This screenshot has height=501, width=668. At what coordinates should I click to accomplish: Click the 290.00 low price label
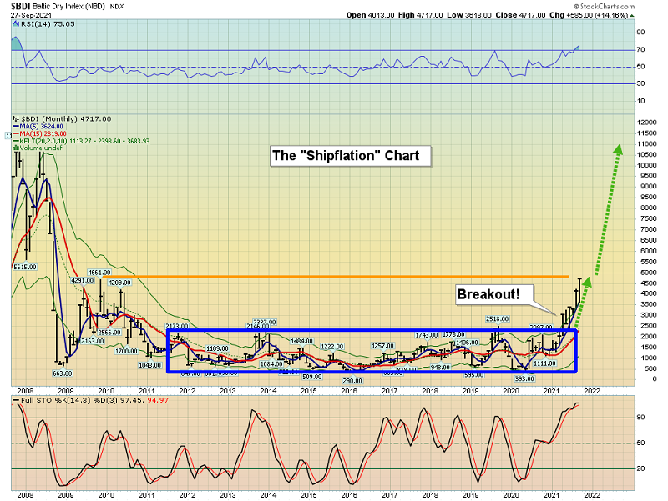pyautogui.click(x=352, y=381)
